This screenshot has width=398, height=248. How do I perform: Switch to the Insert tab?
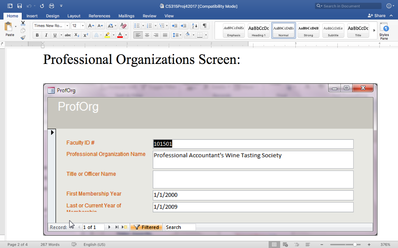pos(32,16)
